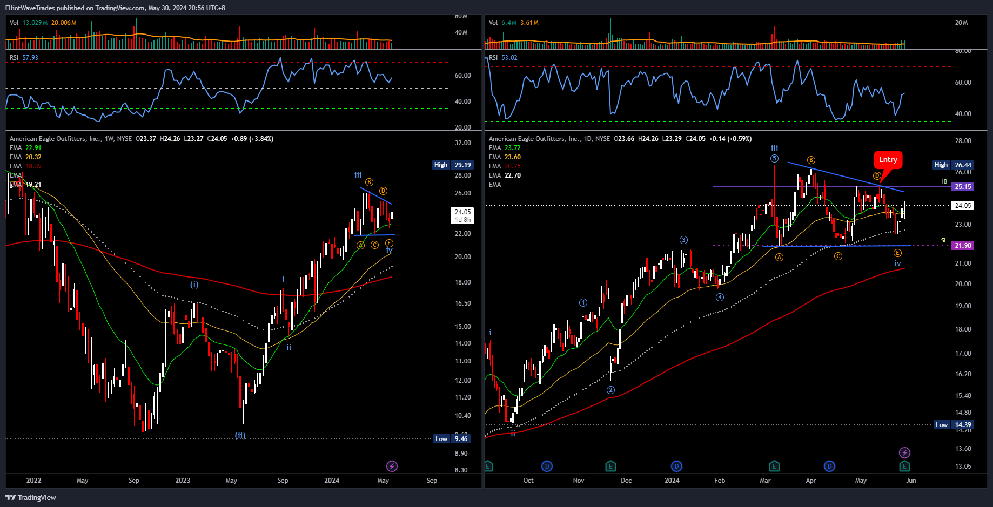Viewport: 993px width, 507px height.
Task: Click weekly RSI 57.93 legend
Action: (x=24, y=57)
